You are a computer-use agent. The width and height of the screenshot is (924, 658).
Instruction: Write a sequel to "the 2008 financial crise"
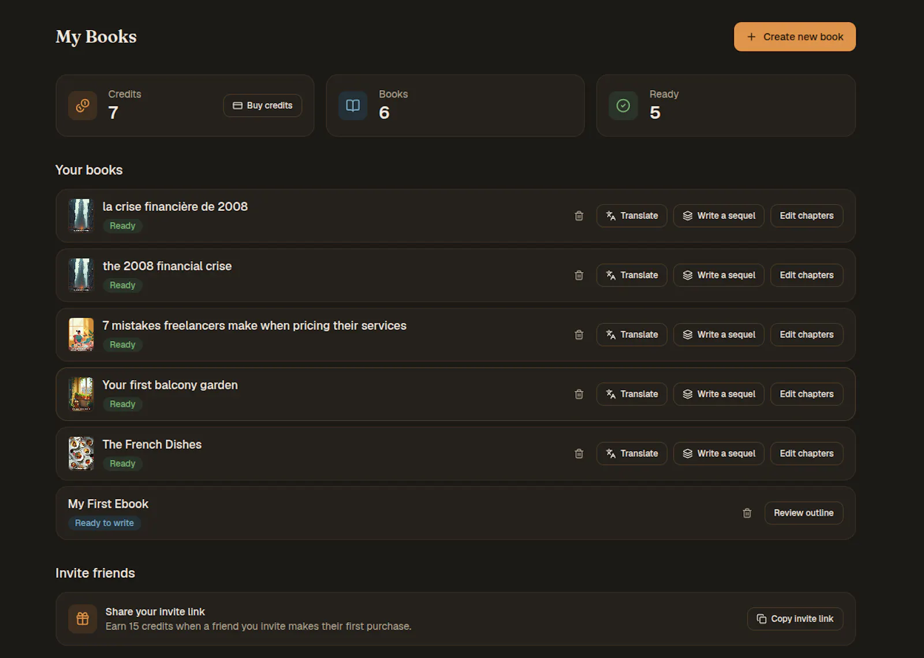coord(719,275)
